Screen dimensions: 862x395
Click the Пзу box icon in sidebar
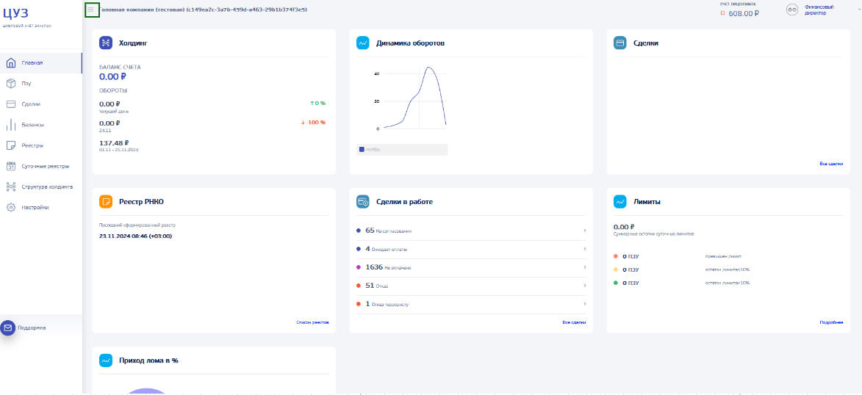click(10, 84)
